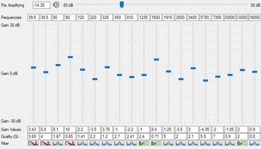Click the gain slider handle for 1500 Hz band
This screenshot has width=261, height=149.
(x=156, y=59)
